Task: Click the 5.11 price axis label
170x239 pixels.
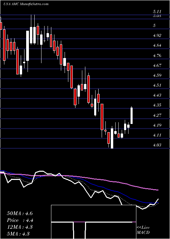Action: pos(157,12)
